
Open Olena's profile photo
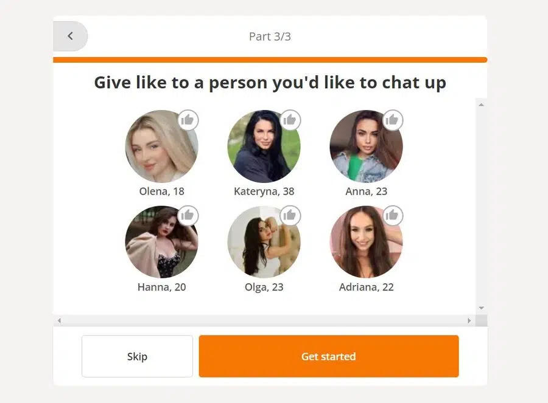[161, 146]
